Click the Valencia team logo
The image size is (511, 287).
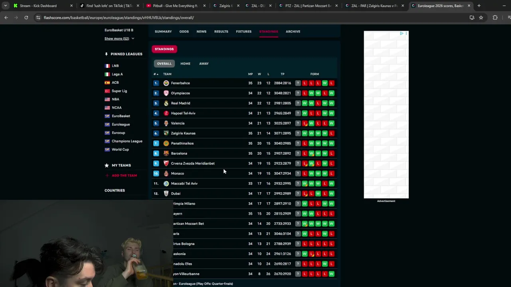pyautogui.click(x=166, y=123)
